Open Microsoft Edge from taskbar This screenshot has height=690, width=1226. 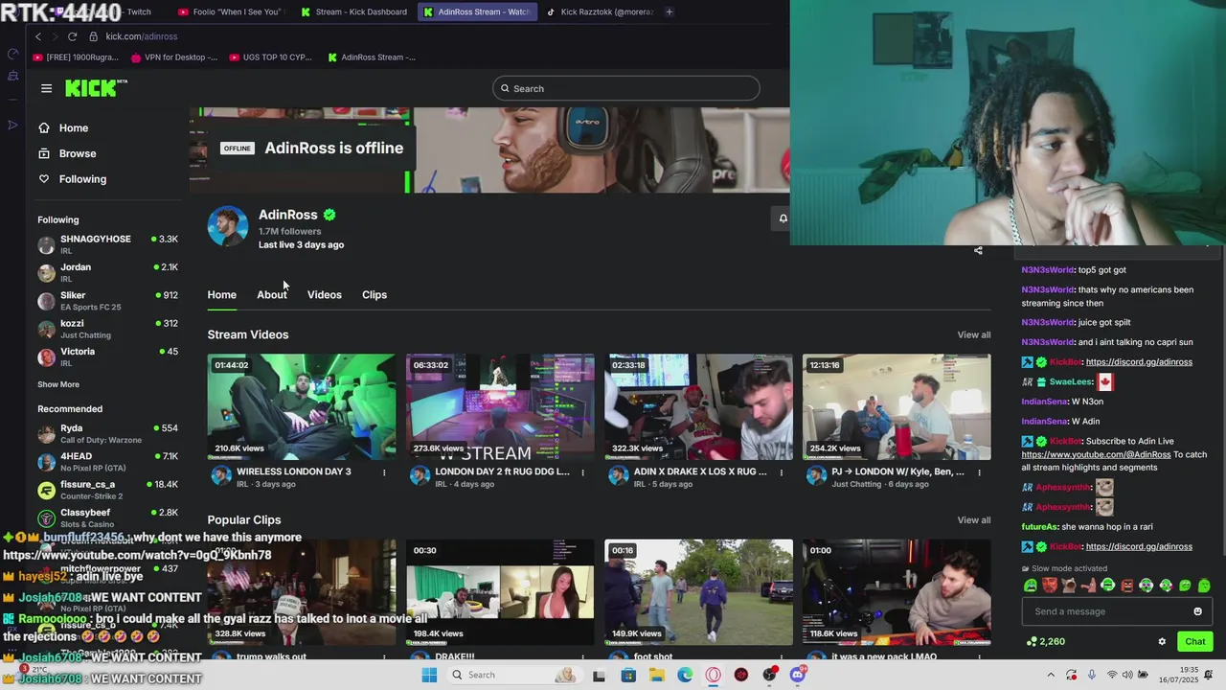(x=685, y=675)
